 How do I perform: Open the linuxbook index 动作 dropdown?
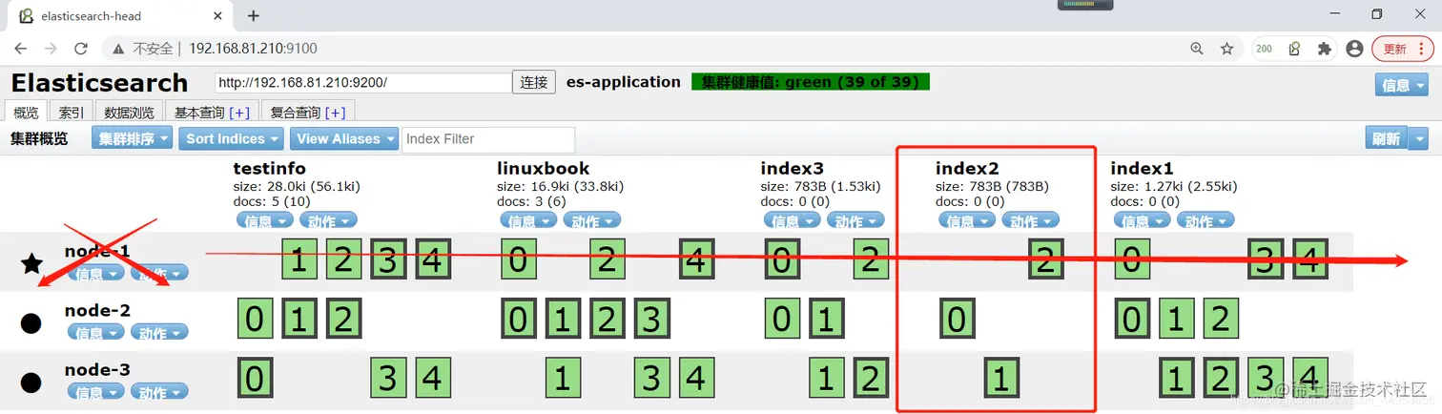[591, 220]
